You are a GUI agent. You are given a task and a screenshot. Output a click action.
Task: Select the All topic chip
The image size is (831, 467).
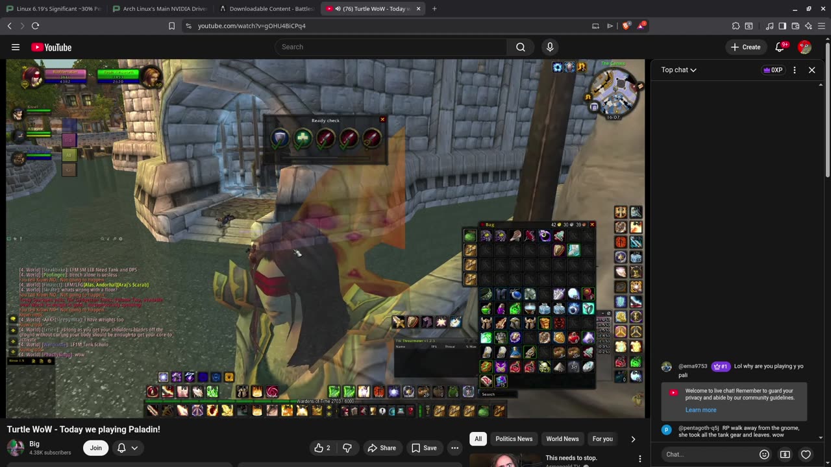coord(478,439)
